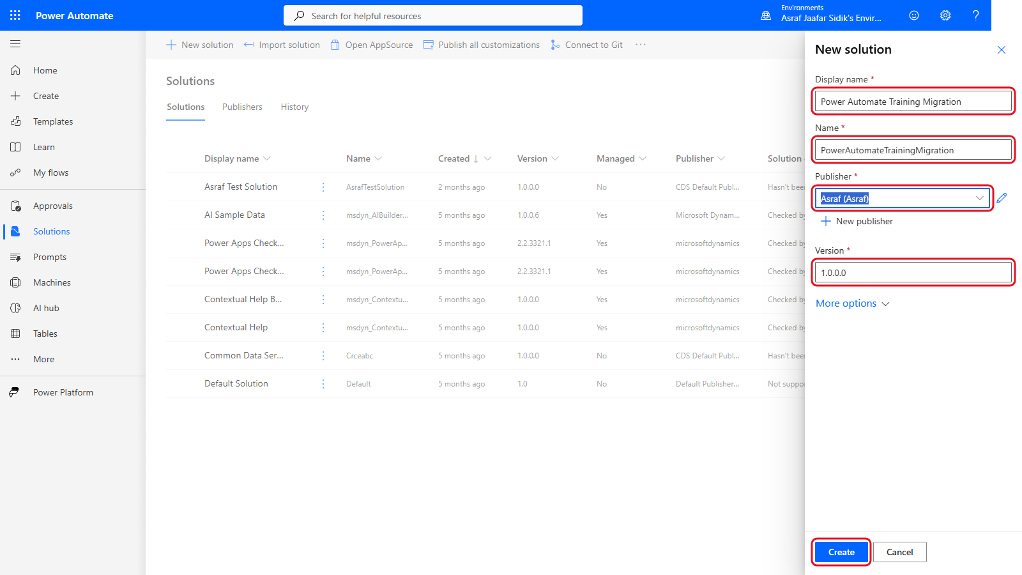Open the Managed column dropdown
The width and height of the screenshot is (1022, 575).
tap(643, 158)
